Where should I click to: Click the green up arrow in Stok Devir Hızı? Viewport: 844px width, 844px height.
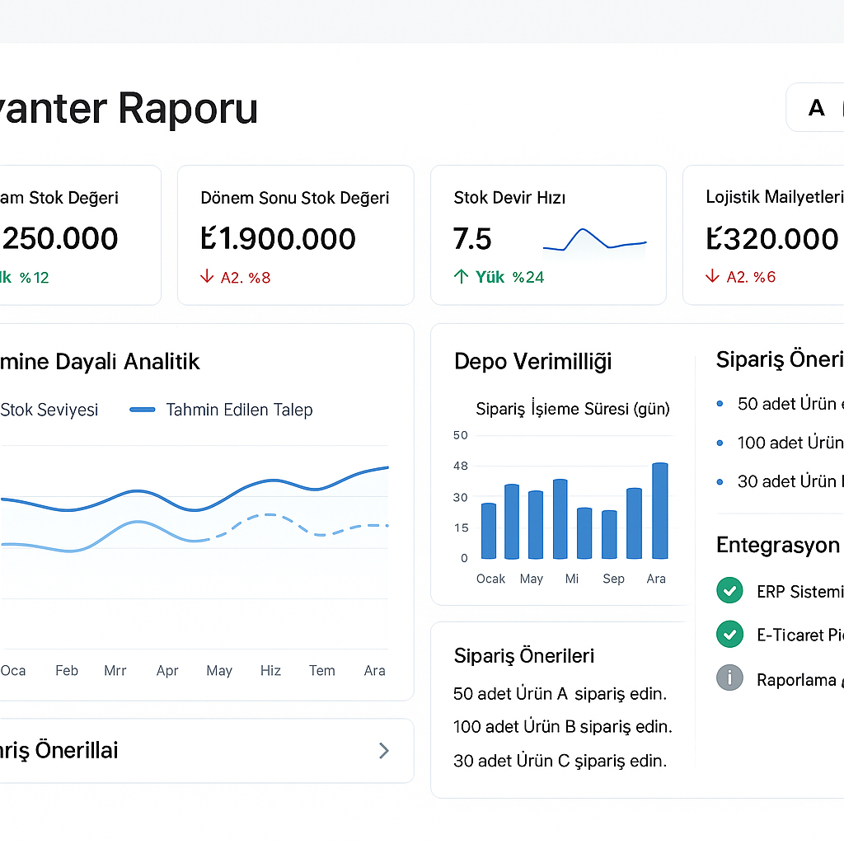[x=462, y=277]
